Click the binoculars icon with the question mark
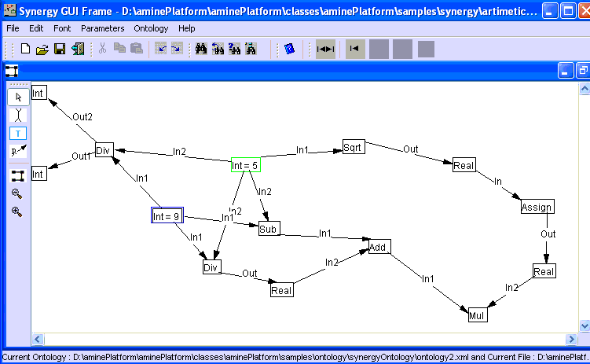The image size is (590, 364). click(x=234, y=49)
